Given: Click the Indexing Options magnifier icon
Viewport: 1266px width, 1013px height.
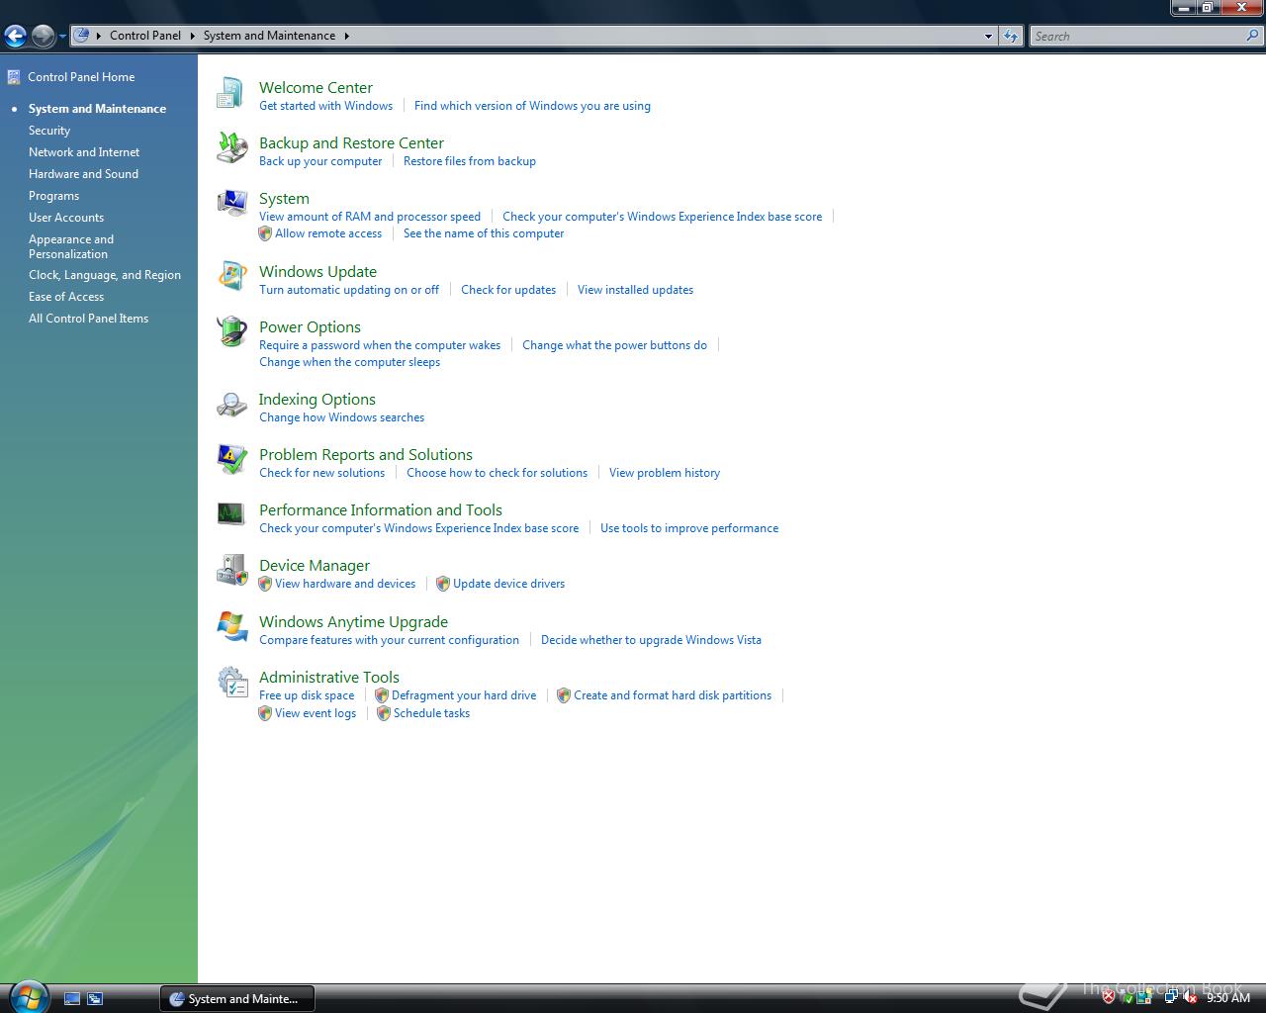Looking at the screenshot, I should click(230, 405).
